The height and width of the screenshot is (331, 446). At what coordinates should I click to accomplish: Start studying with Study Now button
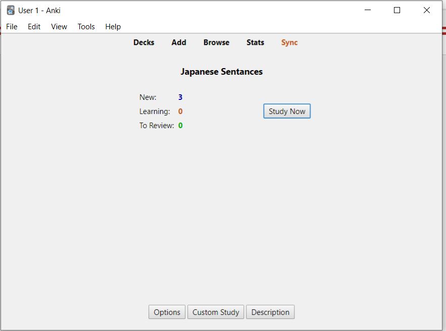[287, 111]
